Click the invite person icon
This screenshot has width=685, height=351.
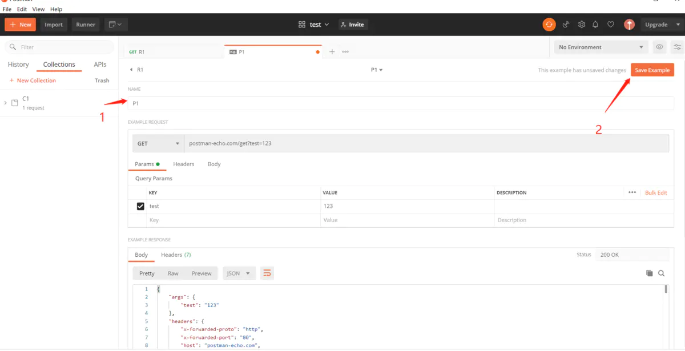tap(344, 25)
